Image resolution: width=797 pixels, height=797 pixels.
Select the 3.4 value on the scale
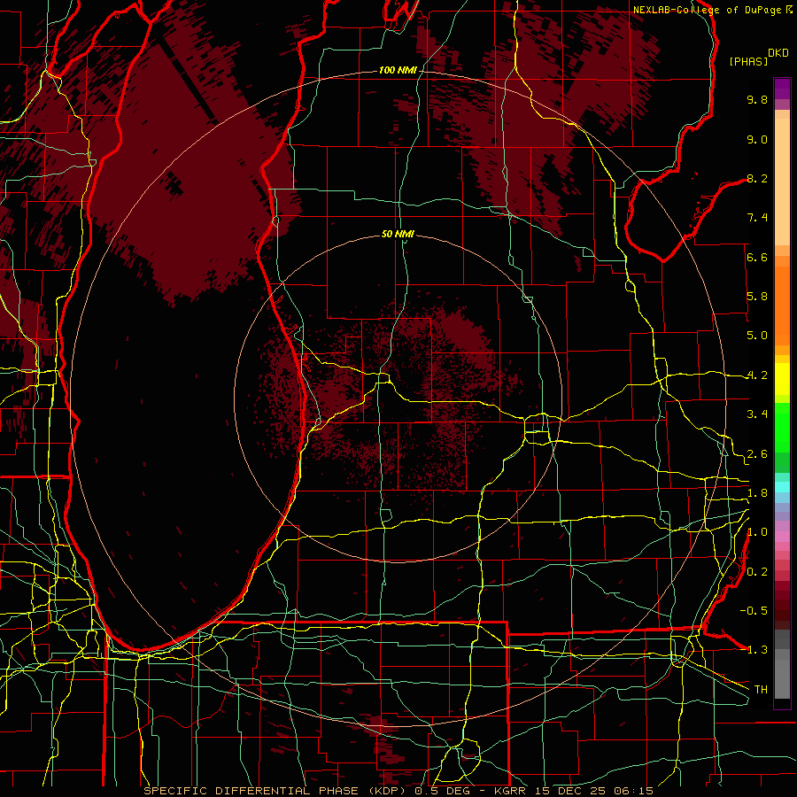(757, 414)
